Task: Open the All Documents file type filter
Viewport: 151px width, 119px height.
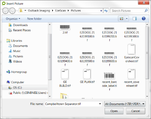Action: click(x=125, y=104)
